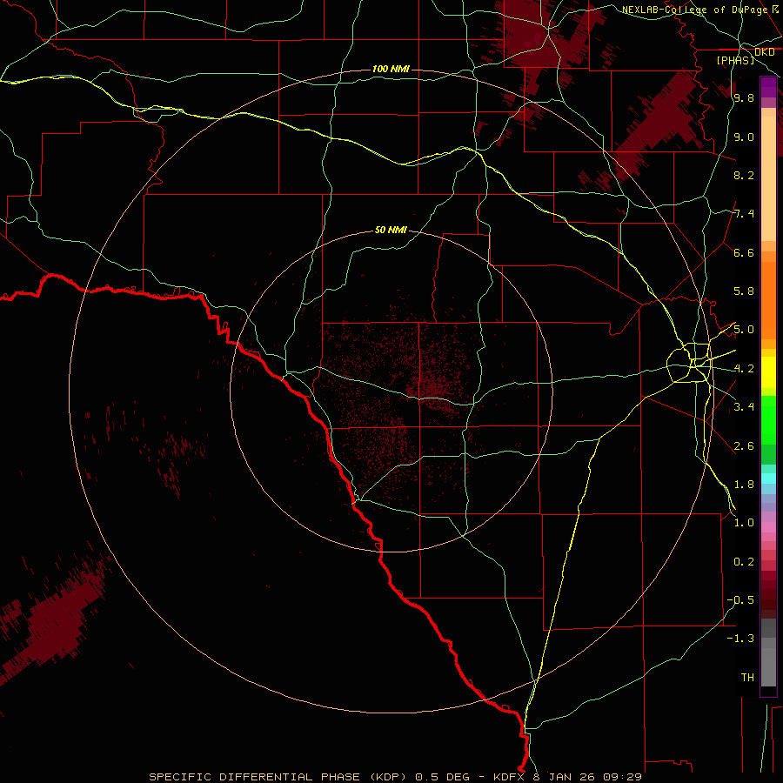Click the Specific Differential Phase caption text
The image size is (783, 783).
click(x=395, y=777)
